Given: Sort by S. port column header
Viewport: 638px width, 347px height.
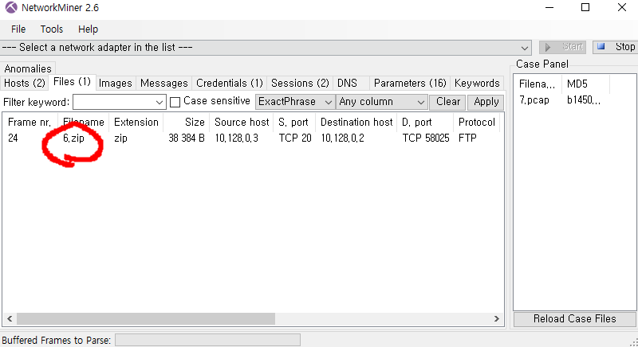Looking at the screenshot, I should (x=293, y=122).
